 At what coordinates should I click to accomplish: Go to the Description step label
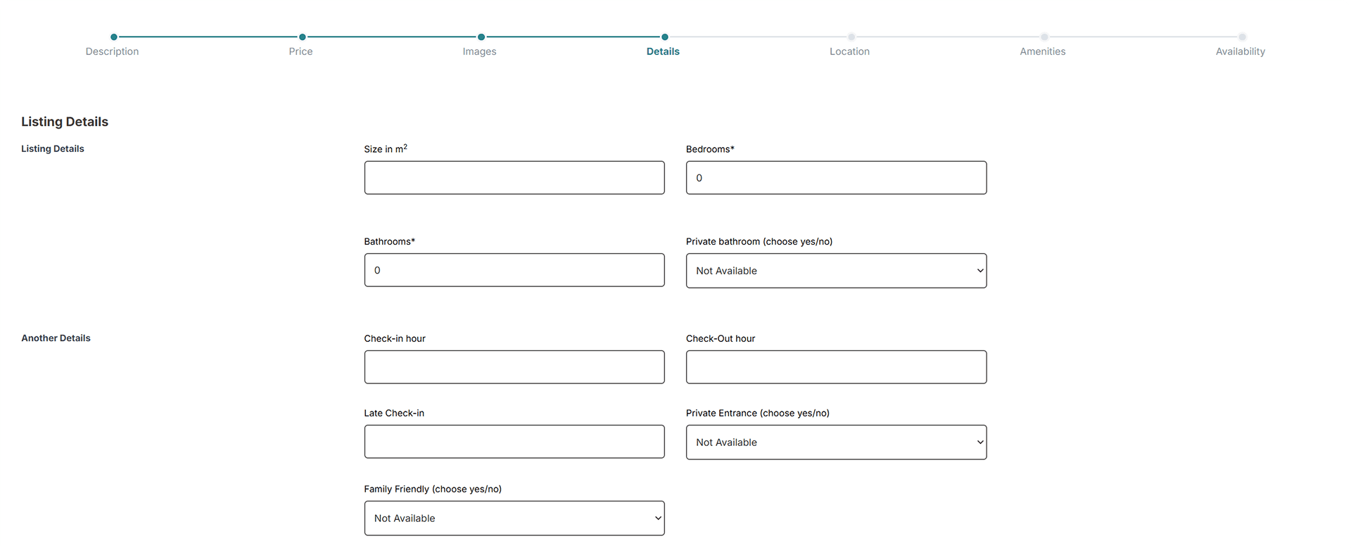pos(113,51)
